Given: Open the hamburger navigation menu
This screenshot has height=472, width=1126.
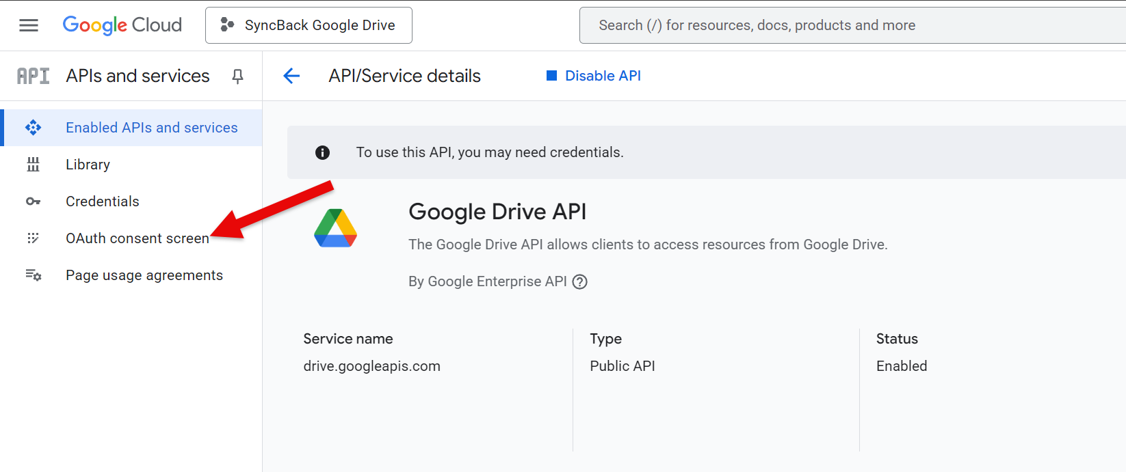Looking at the screenshot, I should [x=29, y=25].
